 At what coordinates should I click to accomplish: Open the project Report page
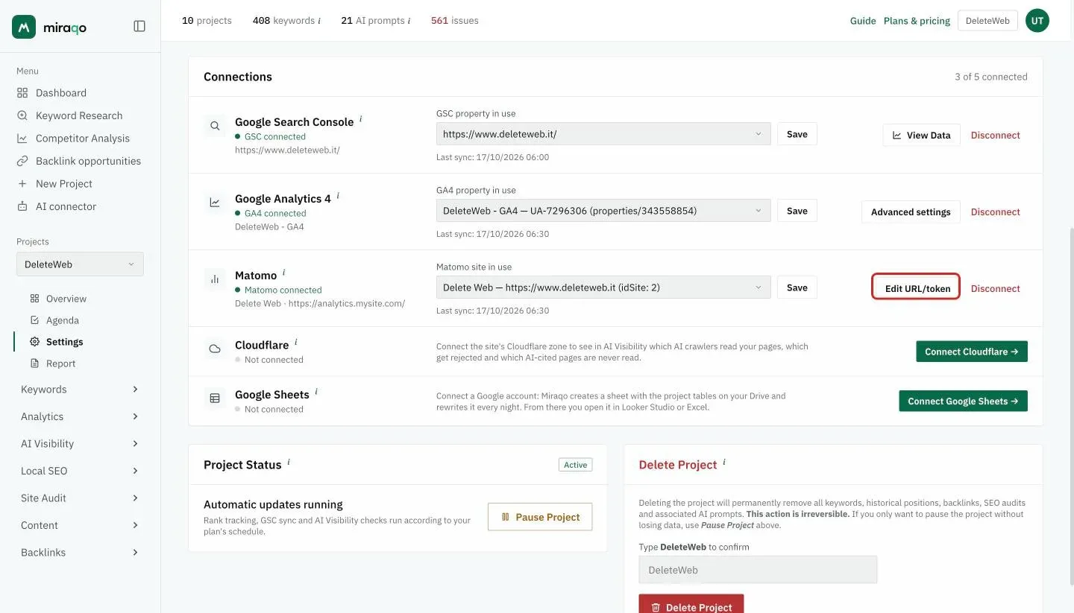(x=61, y=363)
